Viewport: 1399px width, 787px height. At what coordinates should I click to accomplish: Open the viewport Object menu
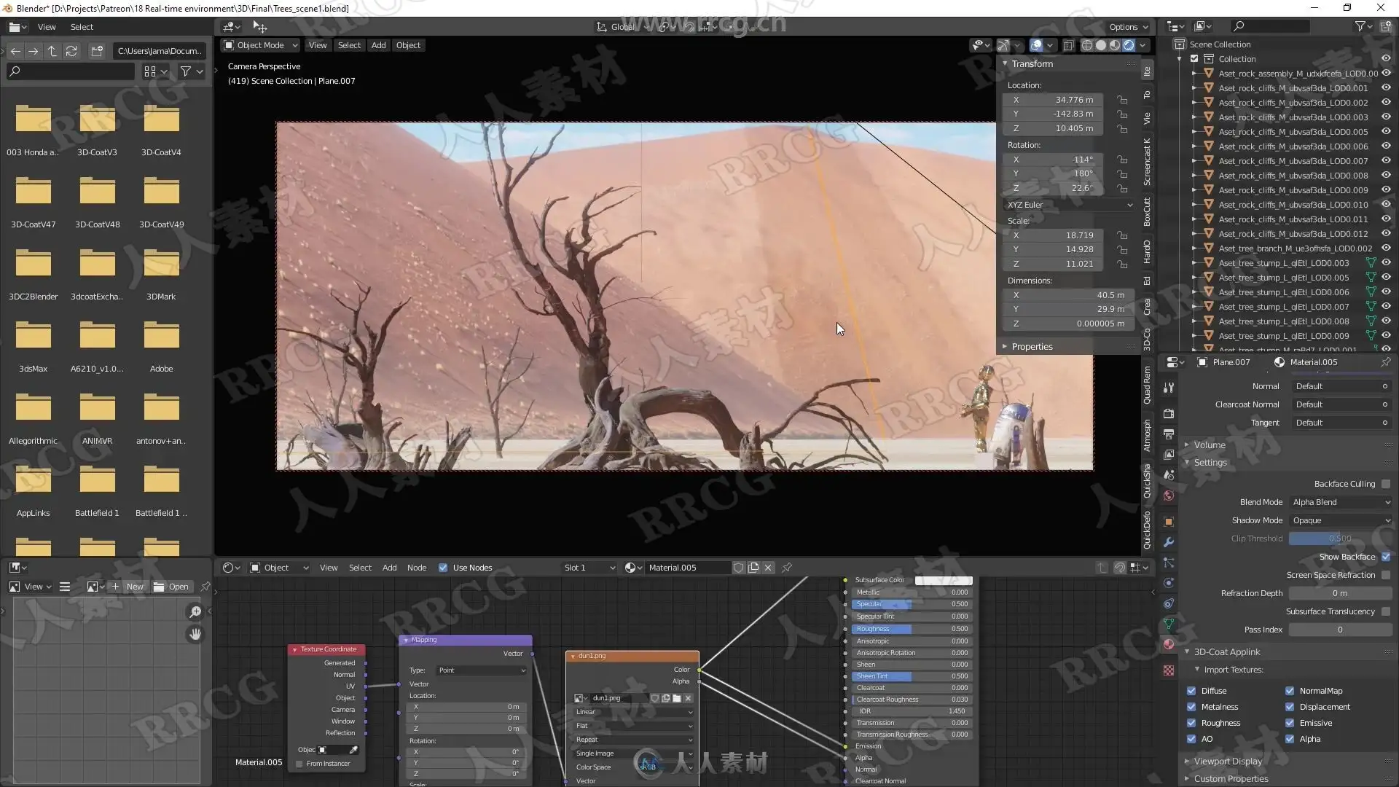click(408, 45)
